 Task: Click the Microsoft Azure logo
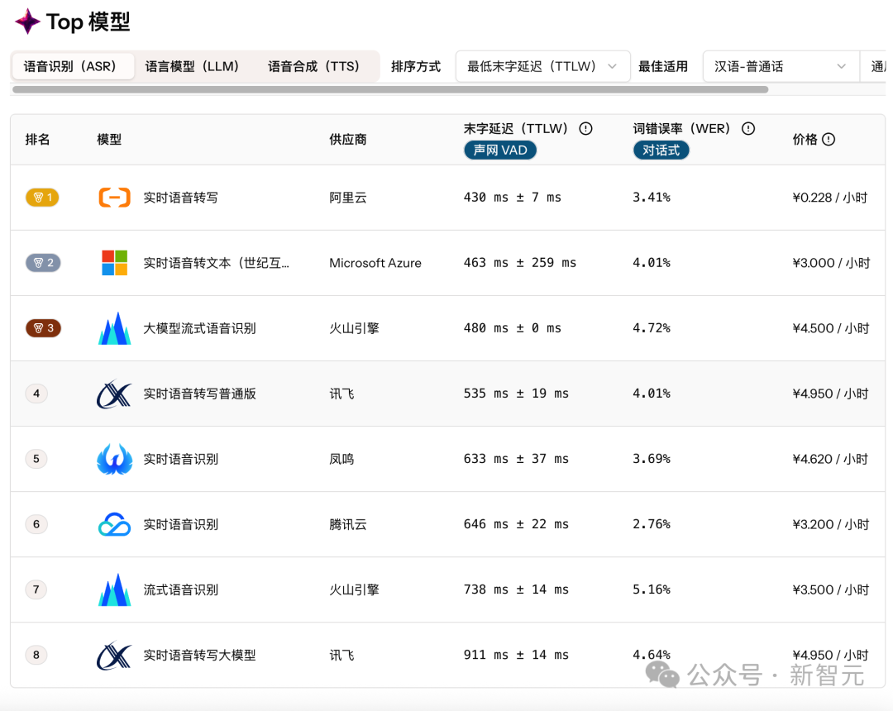pos(114,262)
